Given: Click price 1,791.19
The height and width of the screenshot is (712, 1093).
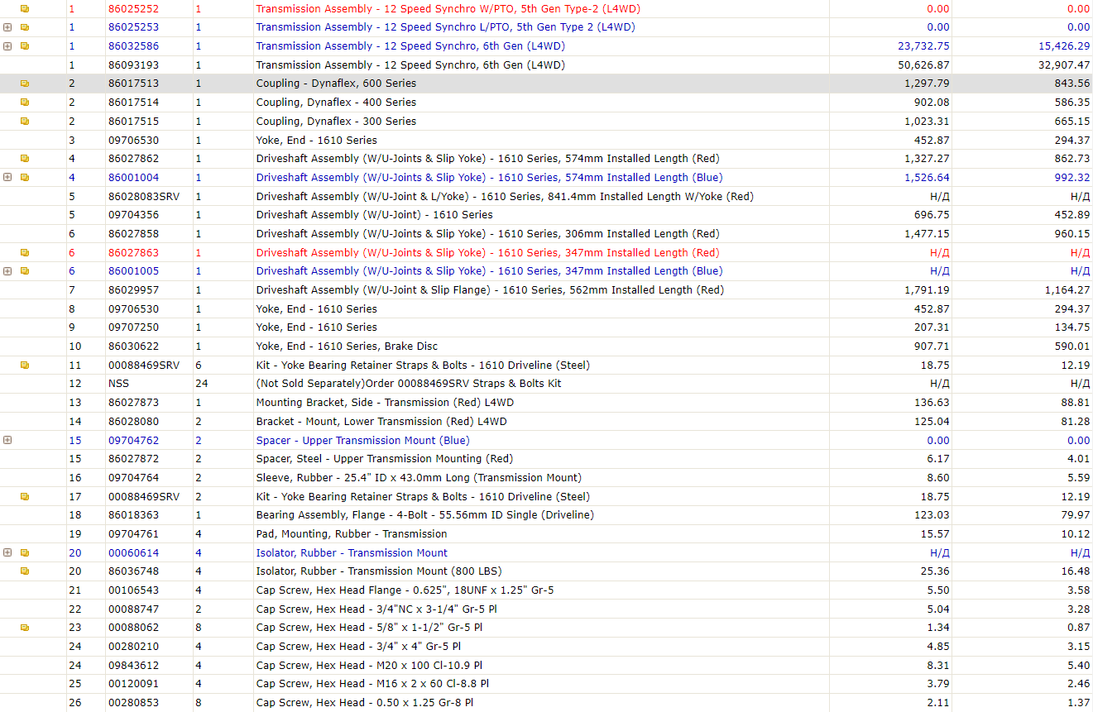Looking at the screenshot, I should [x=928, y=290].
